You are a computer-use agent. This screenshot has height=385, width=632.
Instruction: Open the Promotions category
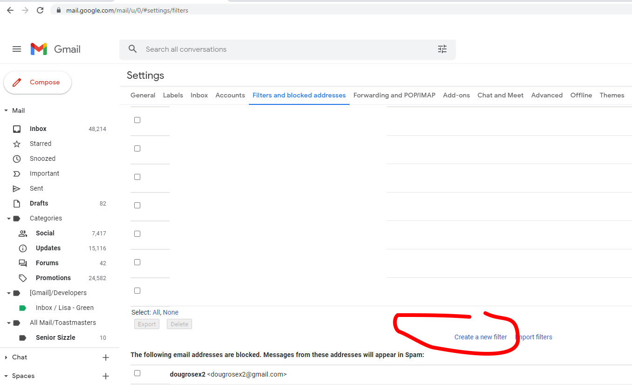[x=53, y=278]
